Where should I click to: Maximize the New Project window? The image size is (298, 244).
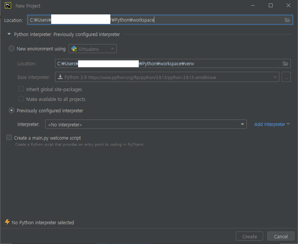(271, 6)
